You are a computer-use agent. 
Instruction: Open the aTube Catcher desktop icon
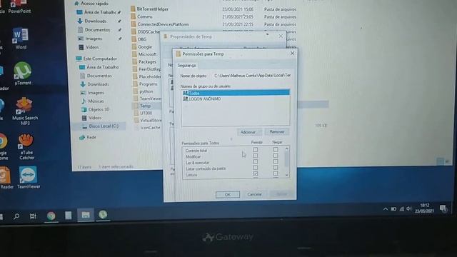click(26, 146)
